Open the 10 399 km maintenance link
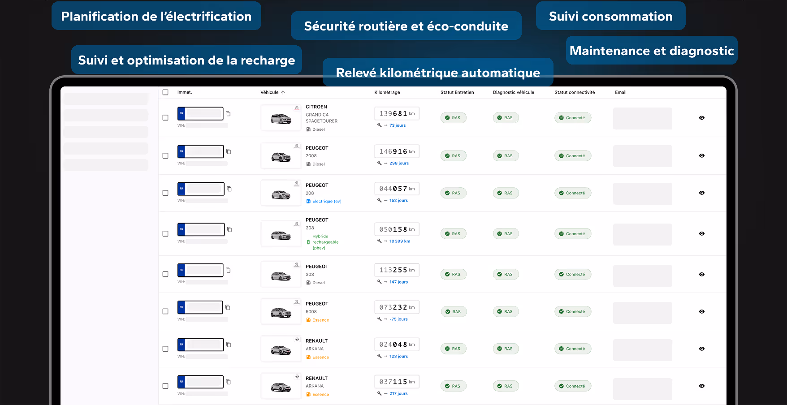 400,241
